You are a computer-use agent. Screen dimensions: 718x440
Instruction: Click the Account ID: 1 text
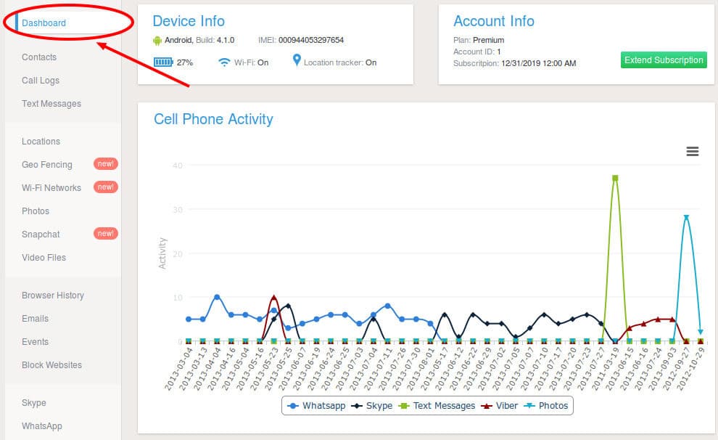tap(476, 52)
